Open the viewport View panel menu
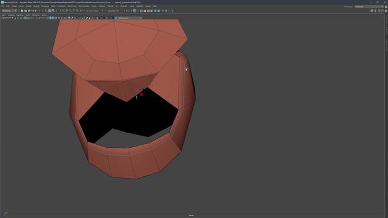 (x=4, y=15)
